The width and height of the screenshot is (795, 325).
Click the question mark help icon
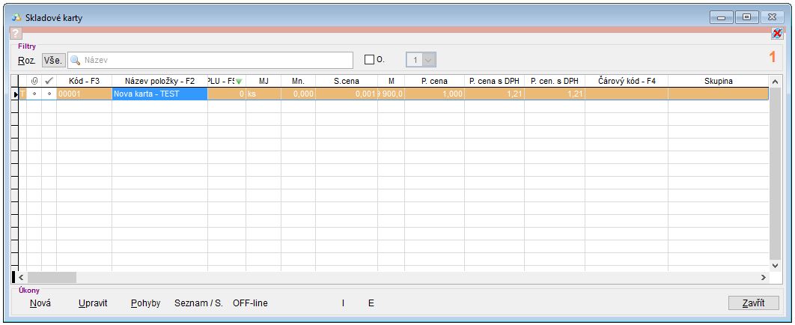click(x=16, y=34)
